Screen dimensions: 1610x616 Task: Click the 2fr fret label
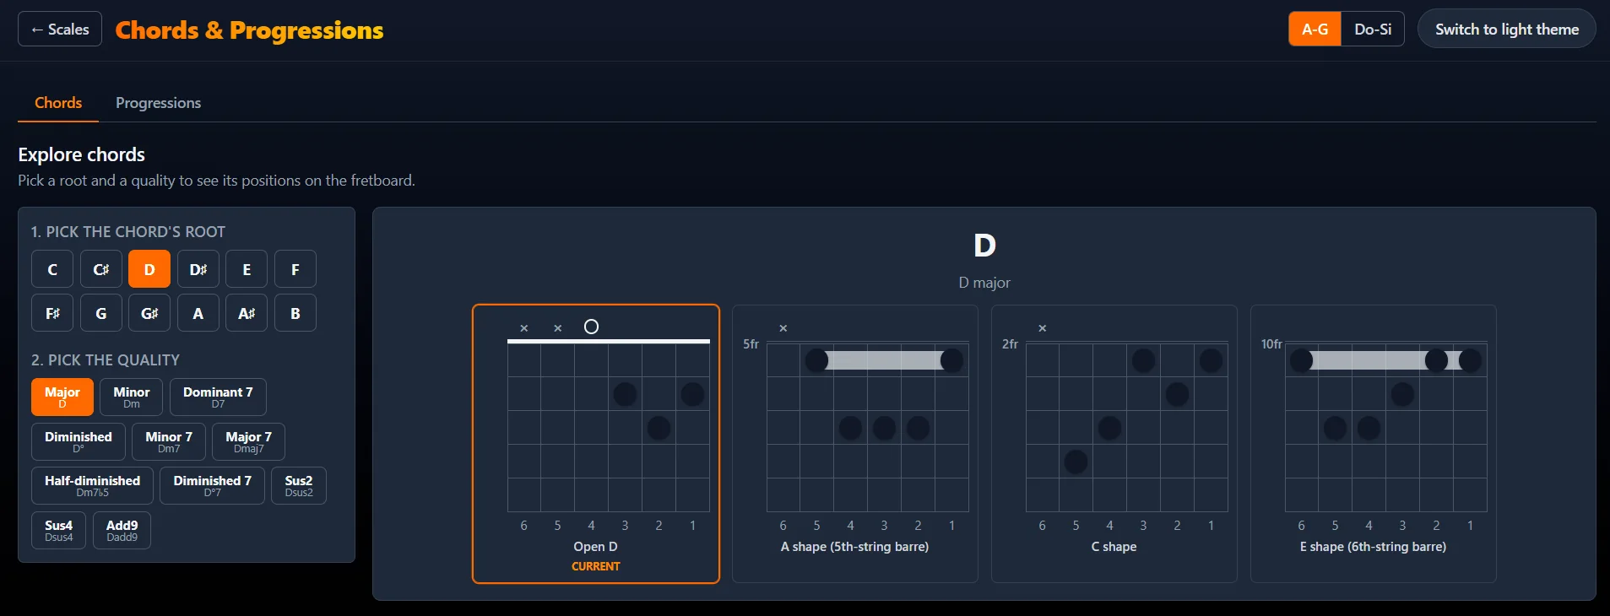click(1010, 344)
